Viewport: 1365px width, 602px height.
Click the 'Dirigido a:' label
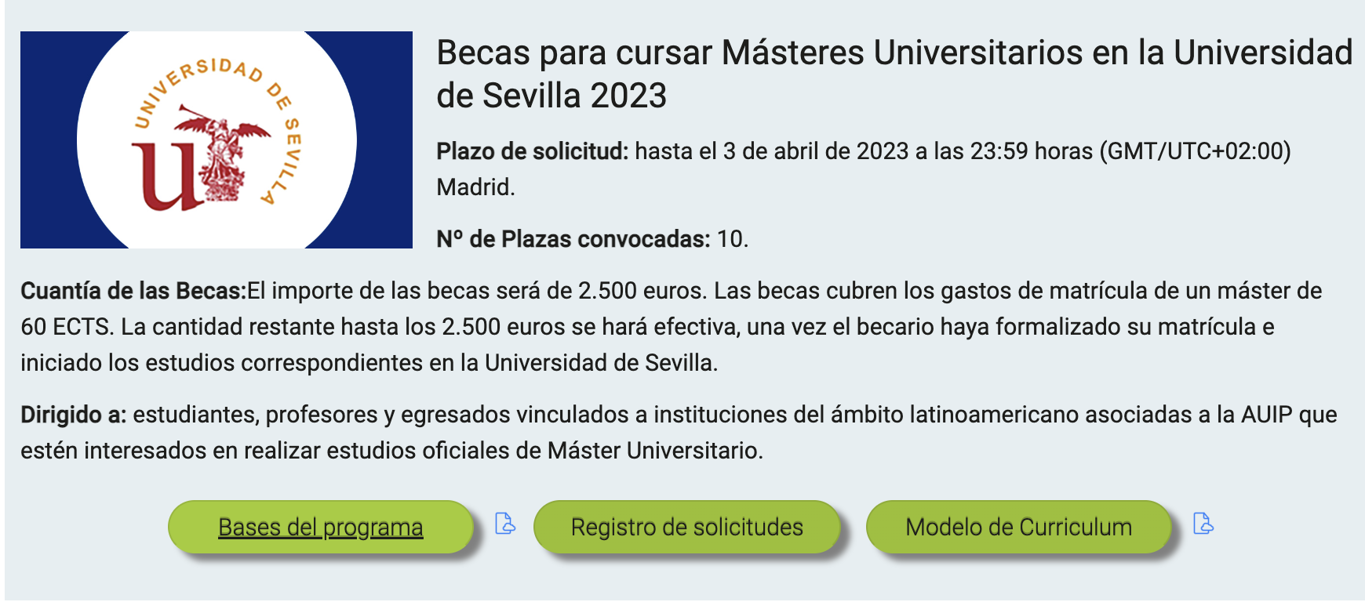click(x=74, y=415)
